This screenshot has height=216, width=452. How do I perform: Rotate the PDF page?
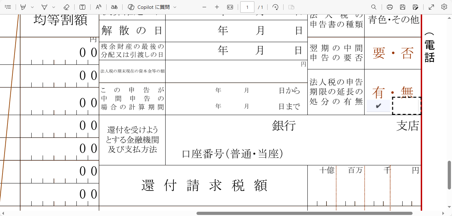(x=275, y=7)
